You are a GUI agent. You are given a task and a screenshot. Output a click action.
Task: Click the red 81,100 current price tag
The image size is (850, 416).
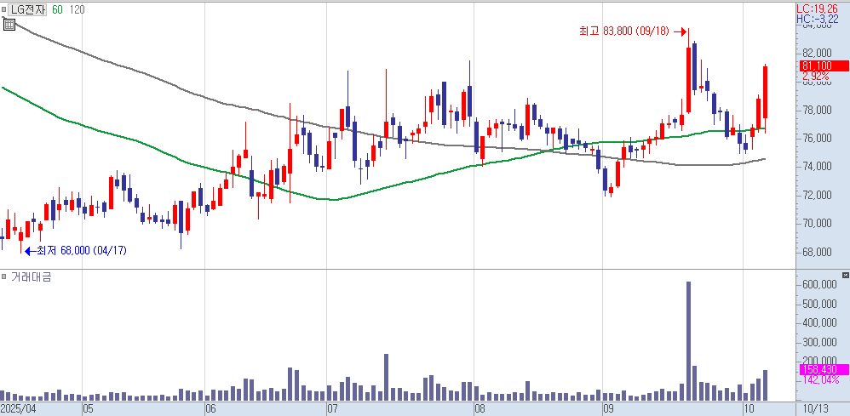[x=816, y=66]
